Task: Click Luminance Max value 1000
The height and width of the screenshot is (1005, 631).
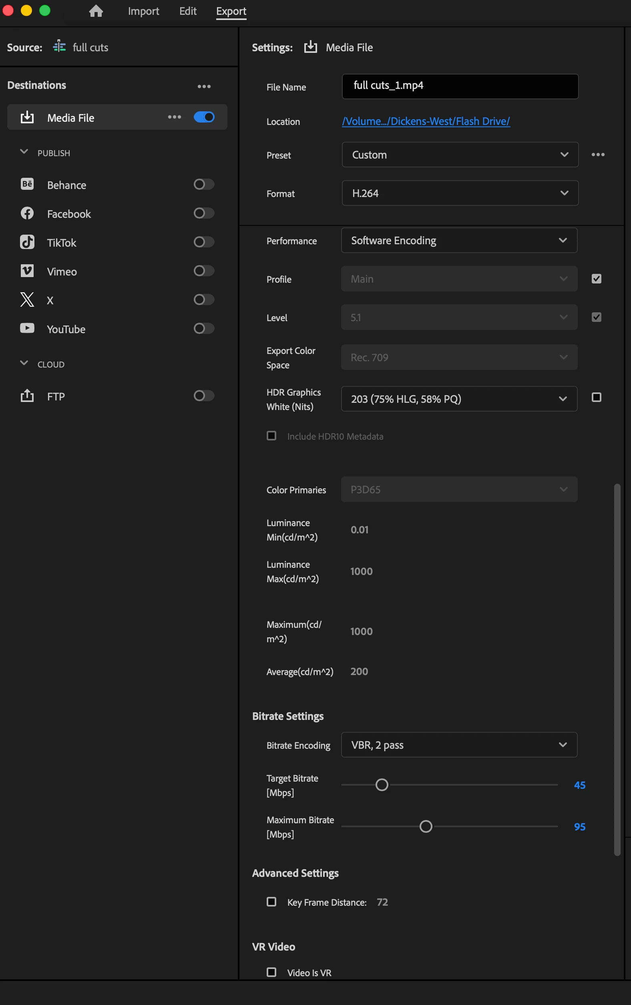Action: [x=361, y=571]
